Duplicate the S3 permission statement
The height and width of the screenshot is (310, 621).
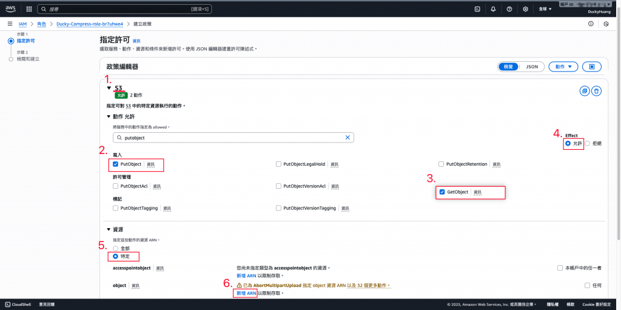585,91
